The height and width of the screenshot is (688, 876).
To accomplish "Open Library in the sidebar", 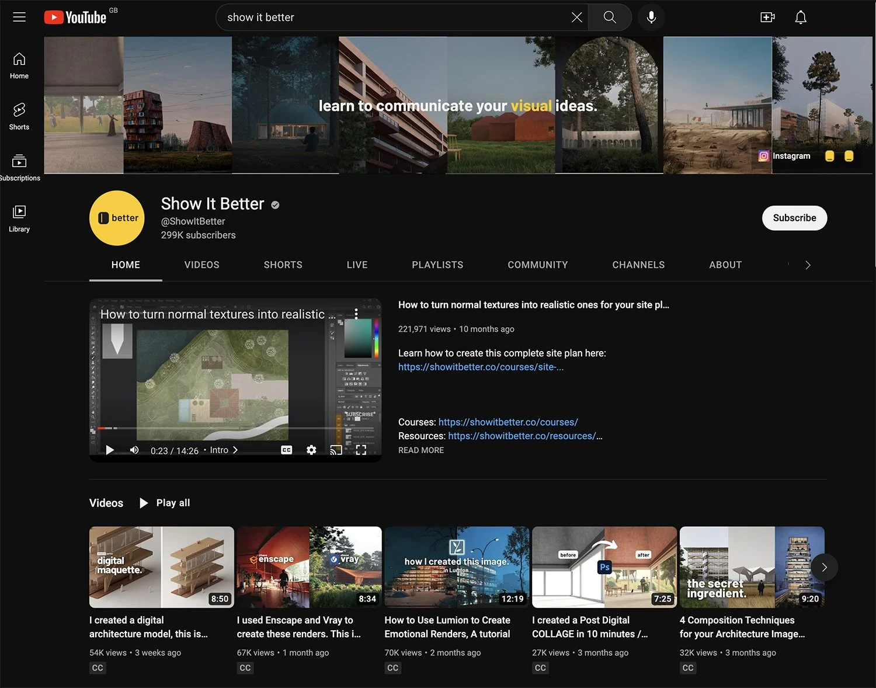I will tap(19, 218).
